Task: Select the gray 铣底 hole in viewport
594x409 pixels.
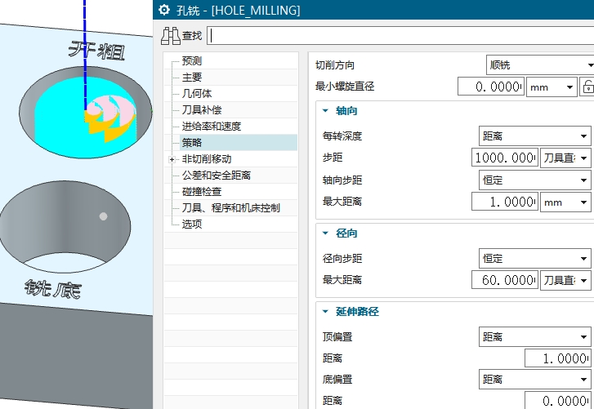Action: (x=65, y=227)
